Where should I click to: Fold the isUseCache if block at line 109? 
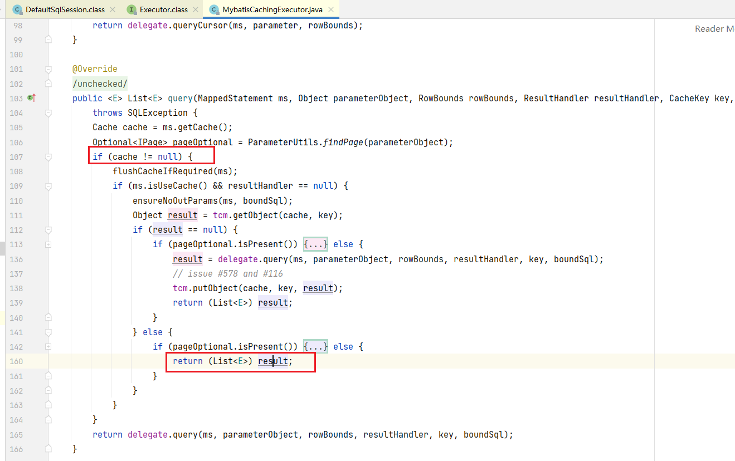pos(48,186)
